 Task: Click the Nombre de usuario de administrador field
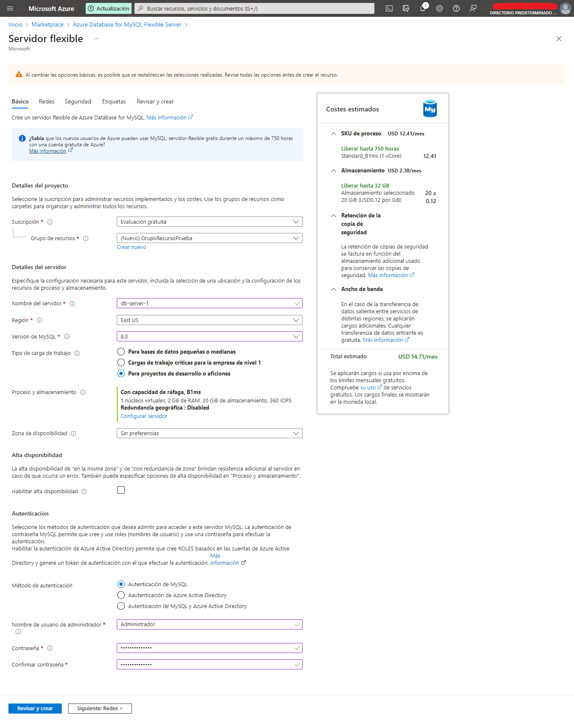pyautogui.click(x=209, y=624)
